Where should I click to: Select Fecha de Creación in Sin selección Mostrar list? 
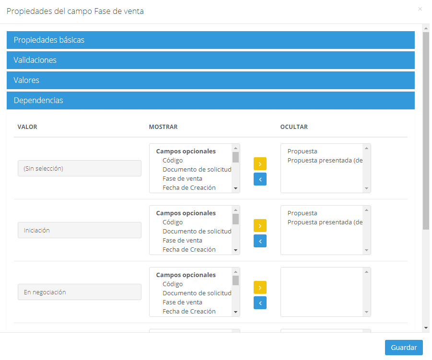189,187
